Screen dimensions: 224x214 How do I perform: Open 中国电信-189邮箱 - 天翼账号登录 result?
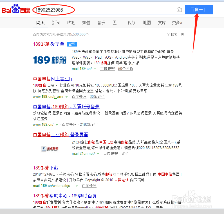coord(66,107)
